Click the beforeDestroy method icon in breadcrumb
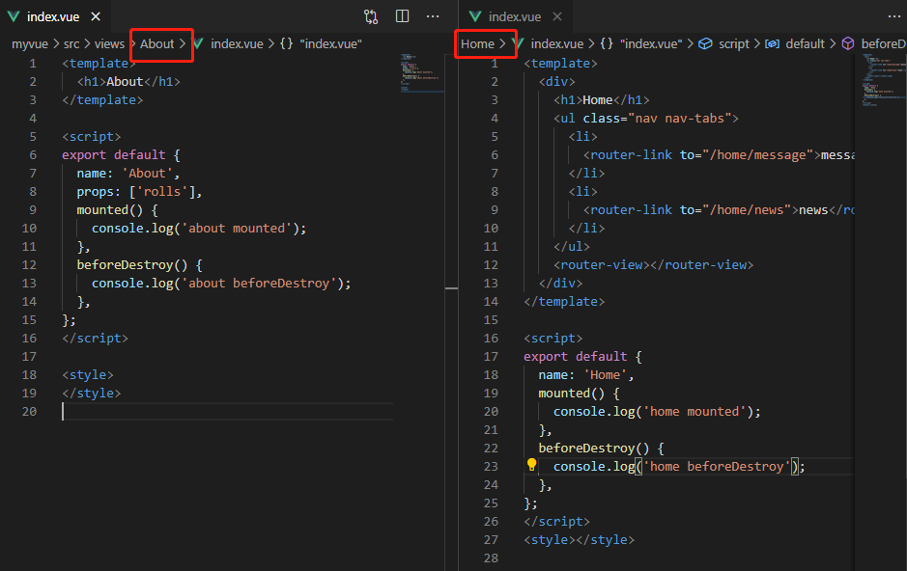Screen dimensions: 907x571 [x=847, y=43]
